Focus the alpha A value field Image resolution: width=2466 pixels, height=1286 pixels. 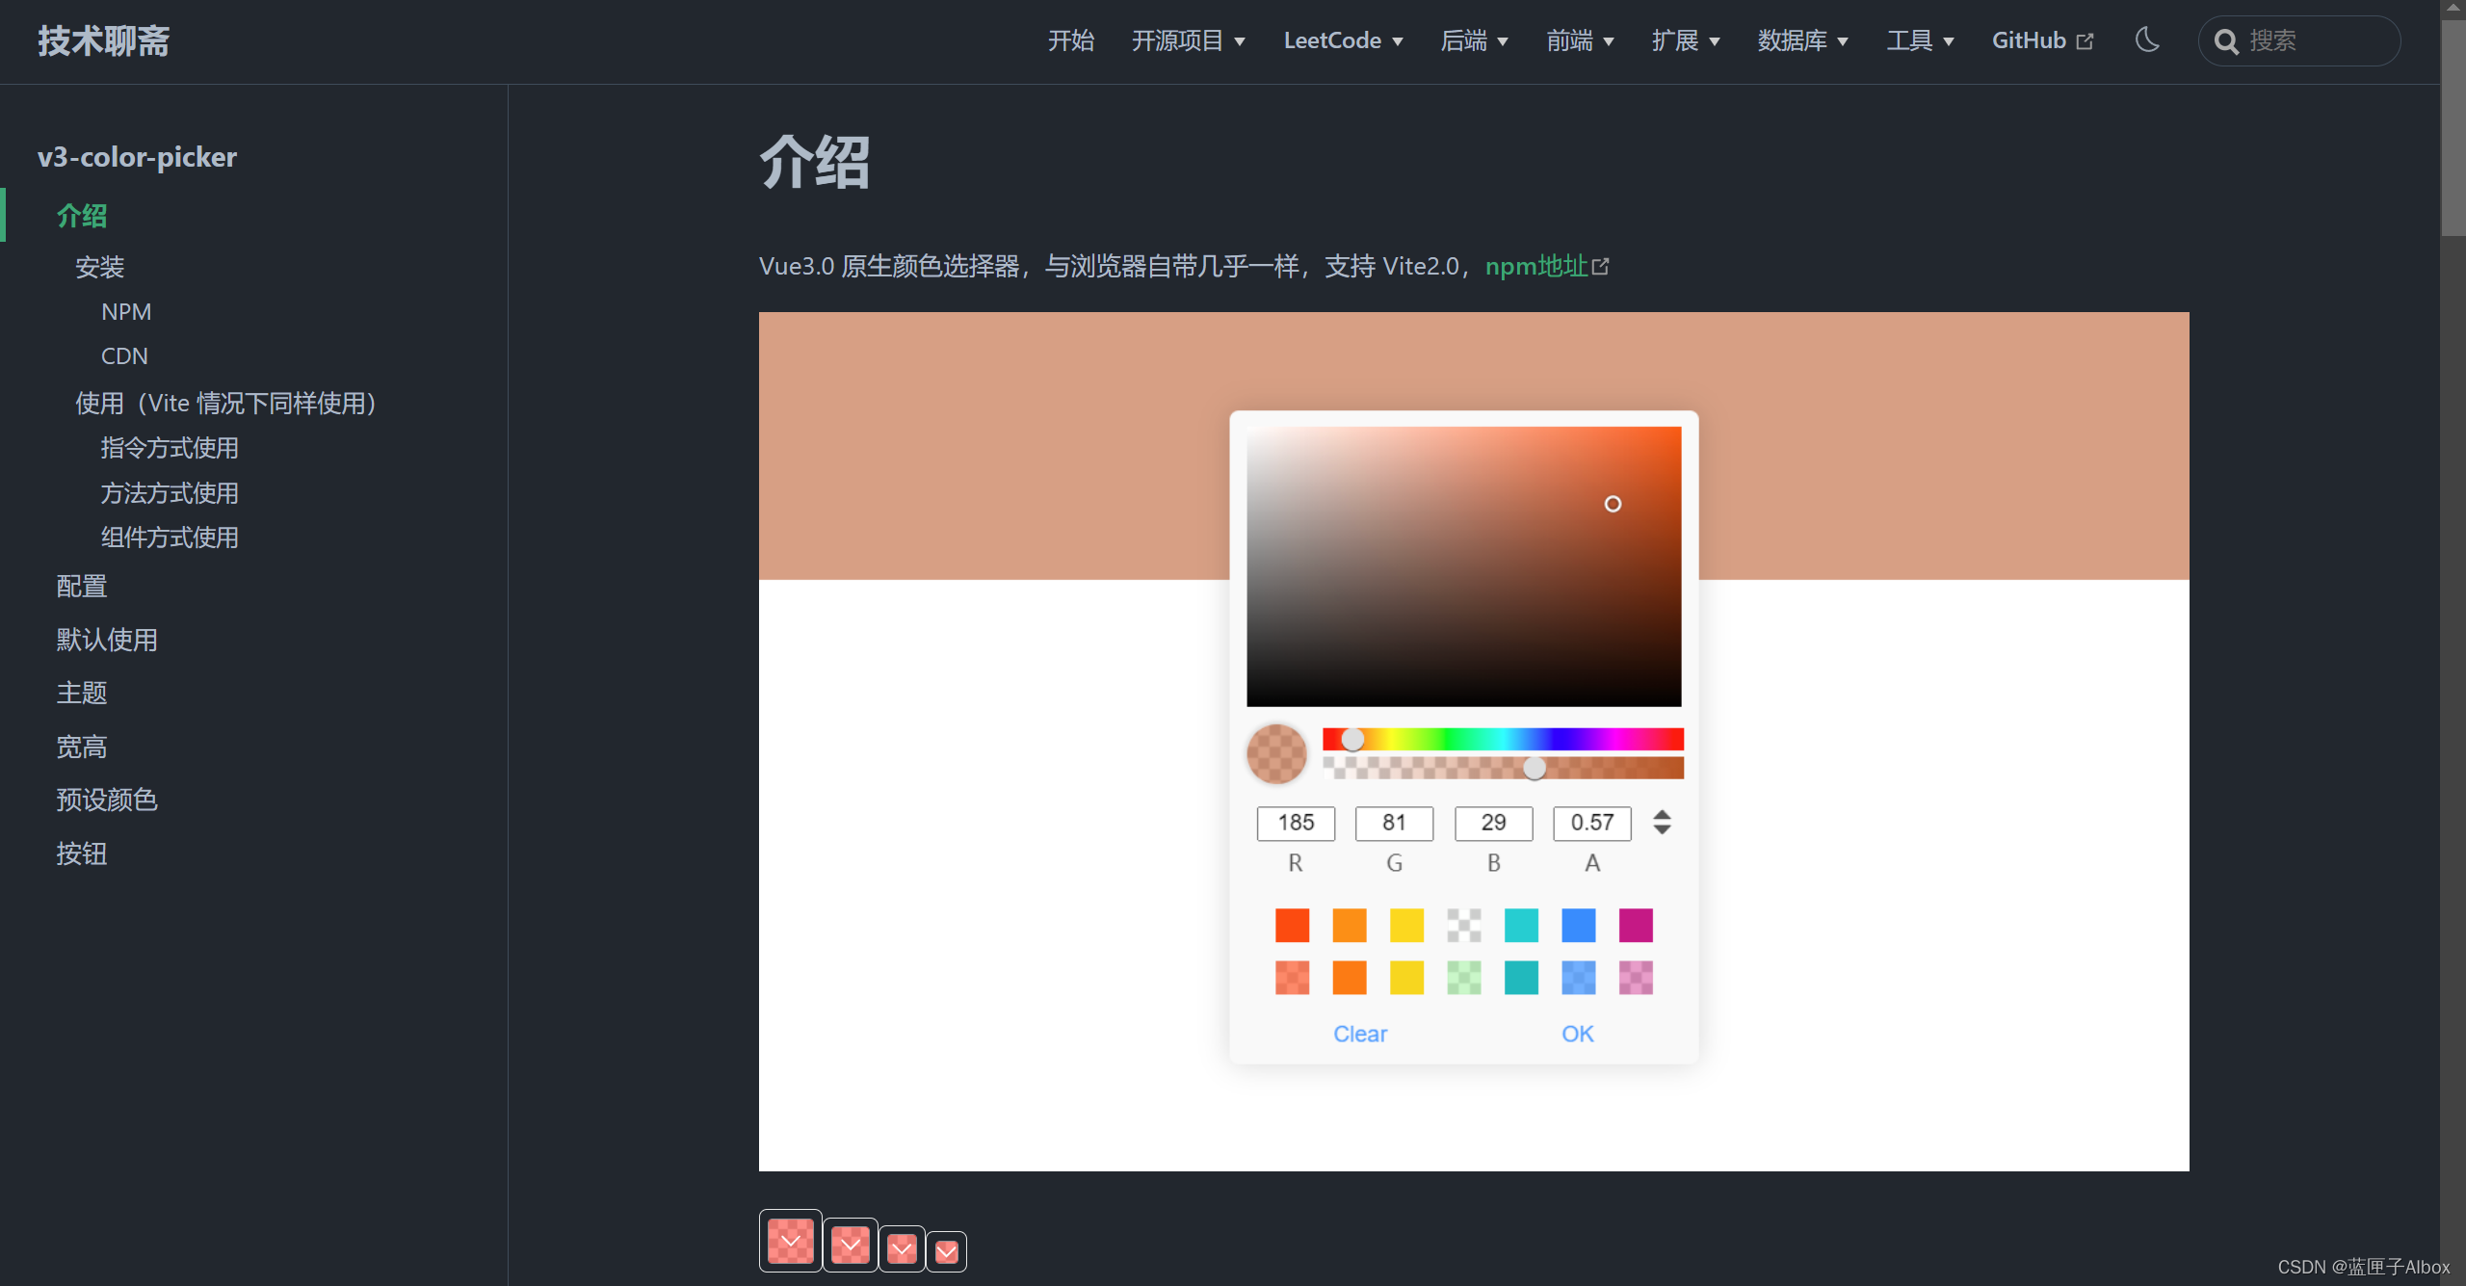point(1591,823)
